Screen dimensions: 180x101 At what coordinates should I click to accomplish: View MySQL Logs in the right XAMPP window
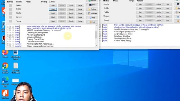(168, 8)
